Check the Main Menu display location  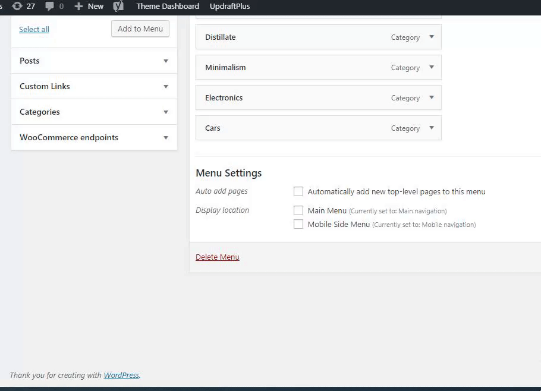coord(298,210)
